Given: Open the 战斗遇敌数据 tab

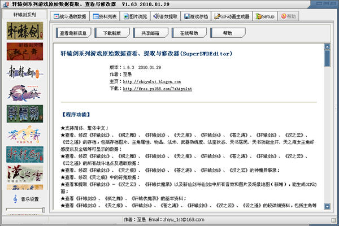Looking at the screenshot, I should tap(70, 16).
